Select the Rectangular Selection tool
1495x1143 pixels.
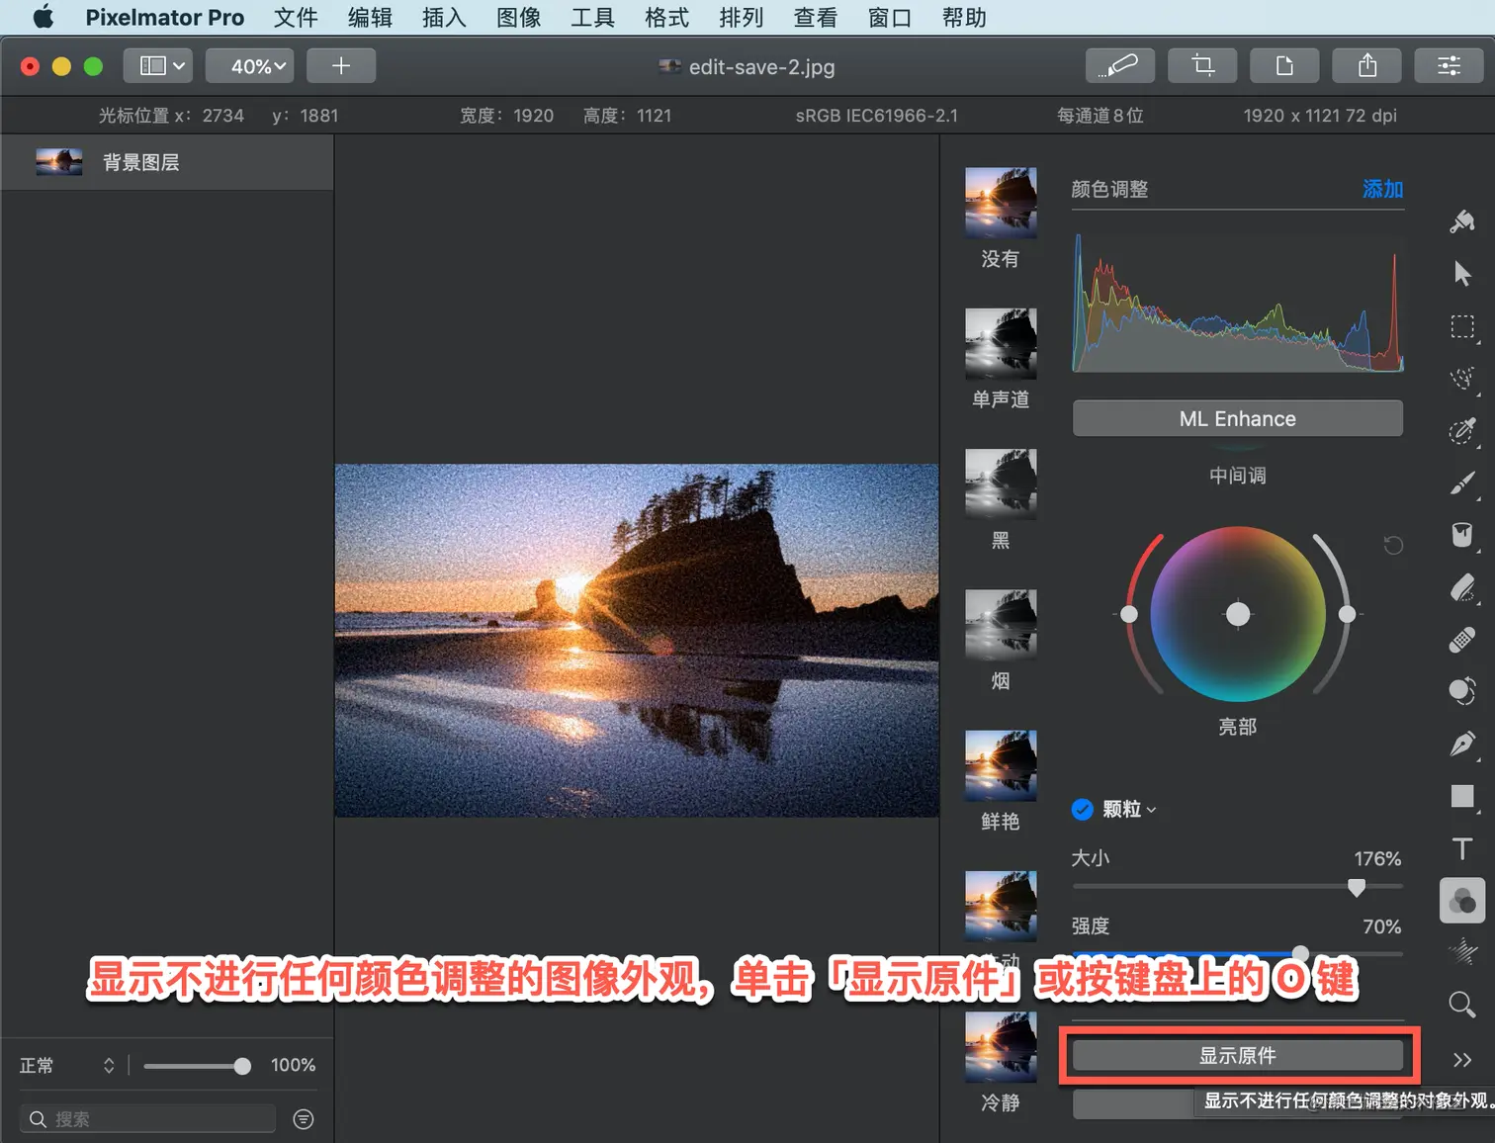tap(1462, 326)
